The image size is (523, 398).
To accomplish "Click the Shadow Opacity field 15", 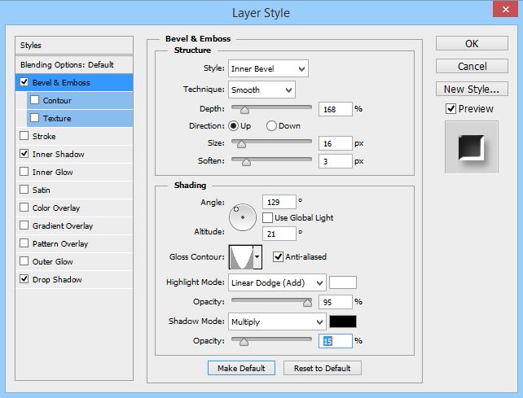I will 336,341.
